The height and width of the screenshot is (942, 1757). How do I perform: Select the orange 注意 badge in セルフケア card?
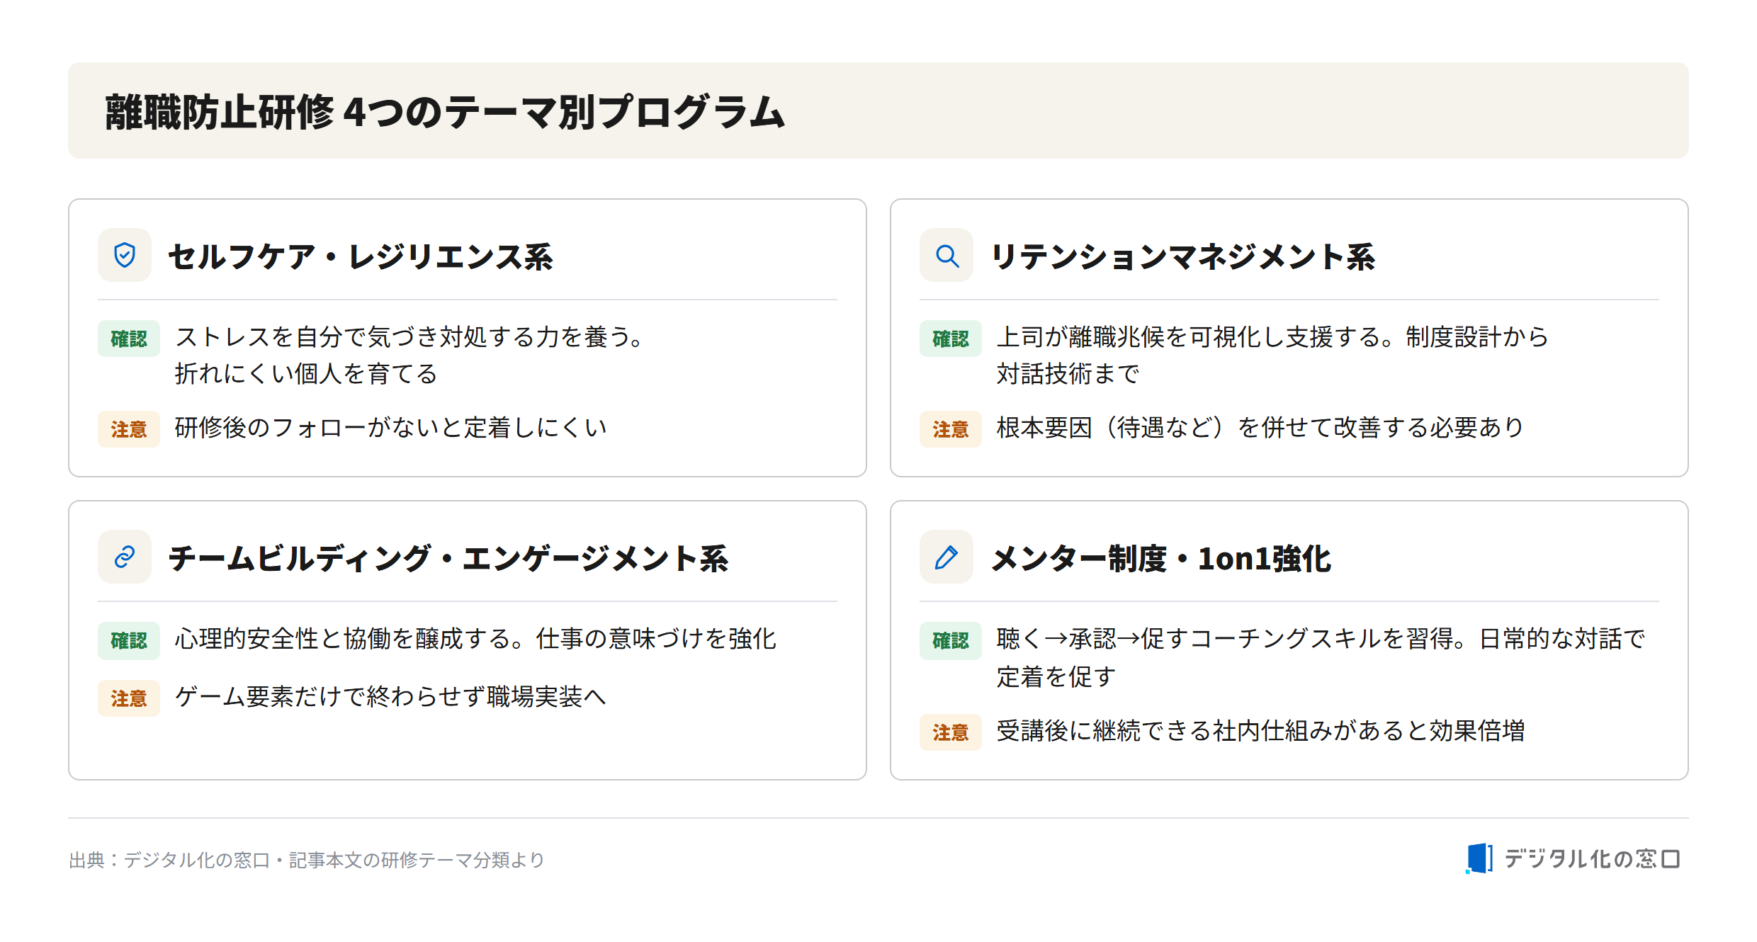pyautogui.click(x=129, y=429)
